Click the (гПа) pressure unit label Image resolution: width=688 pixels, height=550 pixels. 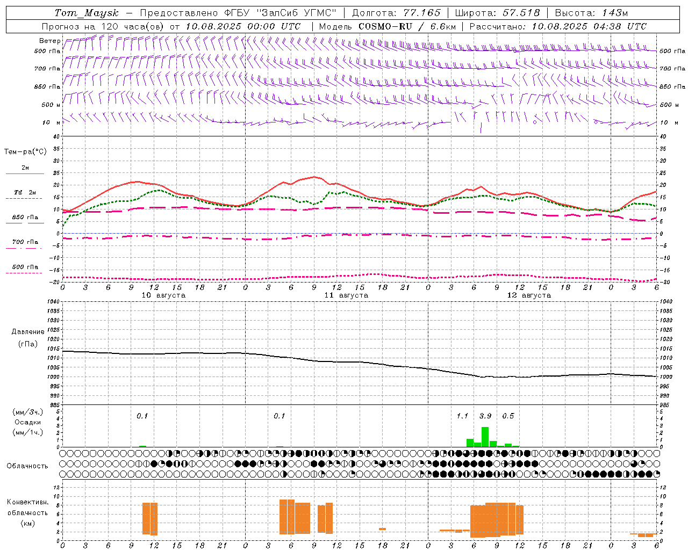click(x=28, y=344)
